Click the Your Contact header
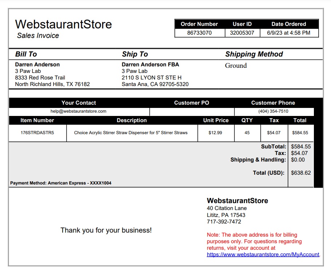The height and width of the screenshot is (272, 331). pyautogui.click(x=79, y=103)
